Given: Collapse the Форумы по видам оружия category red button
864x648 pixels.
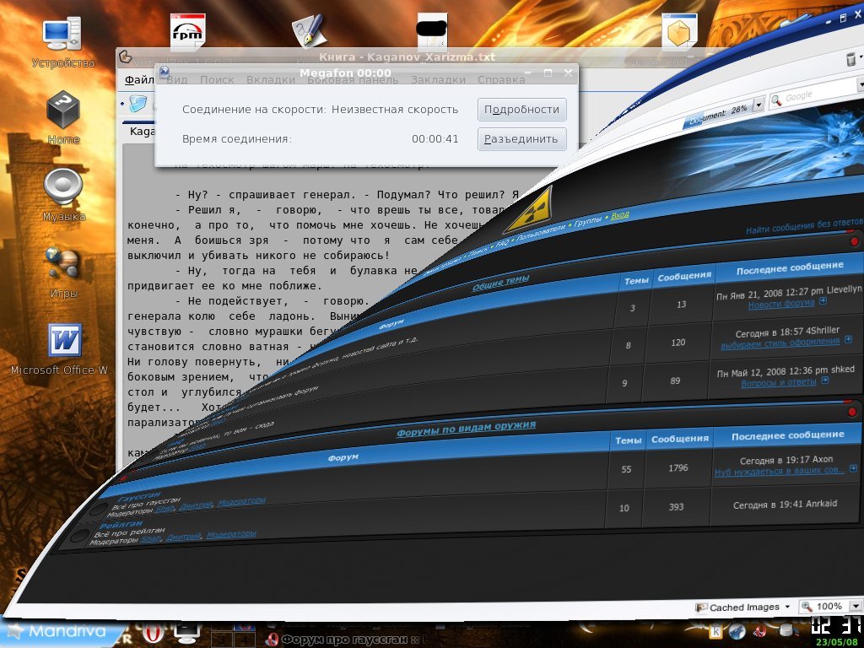Looking at the screenshot, I should tap(852, 412).
